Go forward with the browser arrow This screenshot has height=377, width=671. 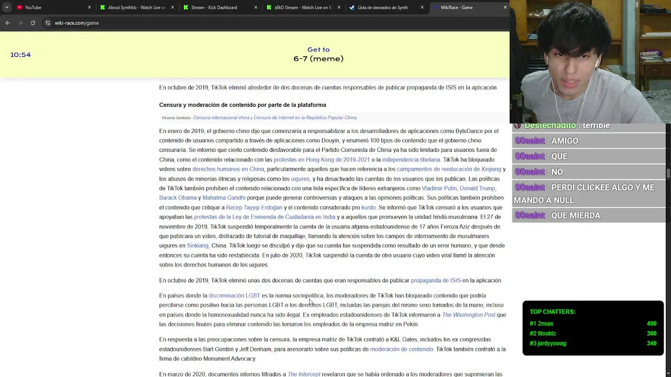(20, 23)
